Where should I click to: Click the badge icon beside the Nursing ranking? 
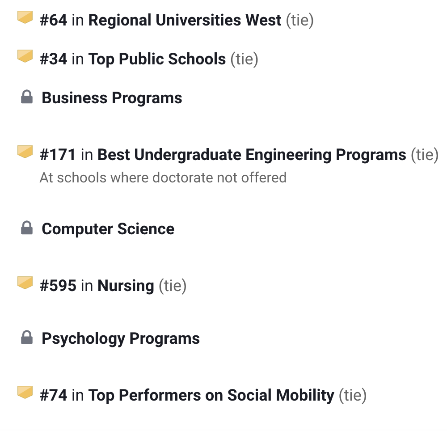(25, 282)
